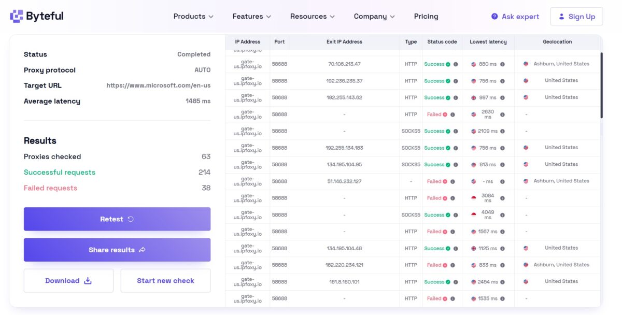Screen dimensions: 622x315
Task: Open Failed status info icon in 1535 ms row
Action: 453,298
